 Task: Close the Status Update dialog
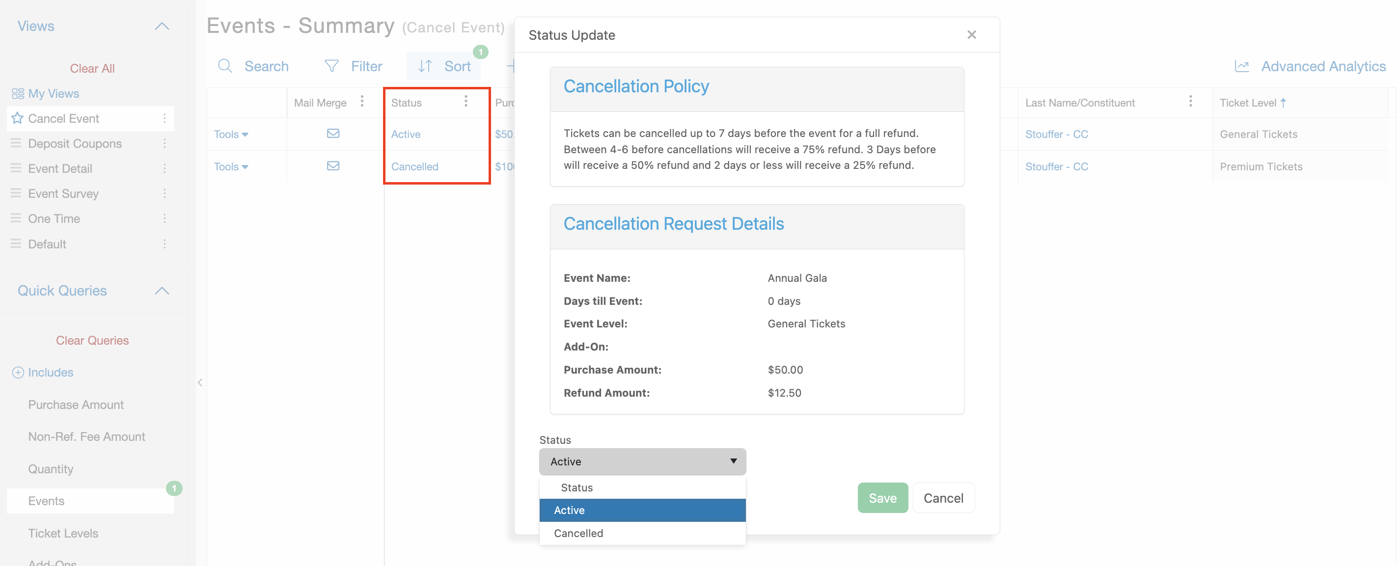tap(972, 35)
